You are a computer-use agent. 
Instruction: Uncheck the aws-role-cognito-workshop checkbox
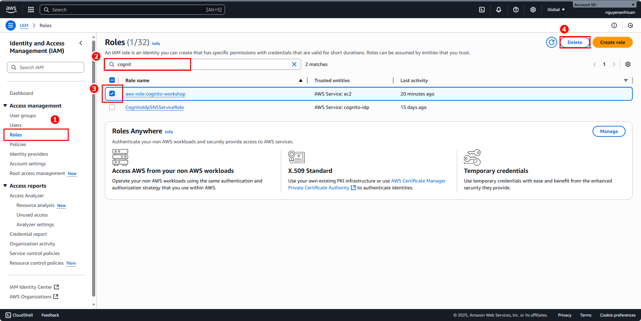coord(112,93)
